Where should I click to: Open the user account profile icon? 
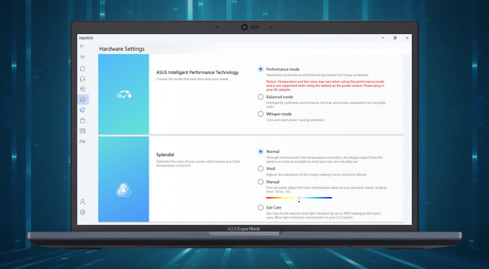tap(82, 202)
